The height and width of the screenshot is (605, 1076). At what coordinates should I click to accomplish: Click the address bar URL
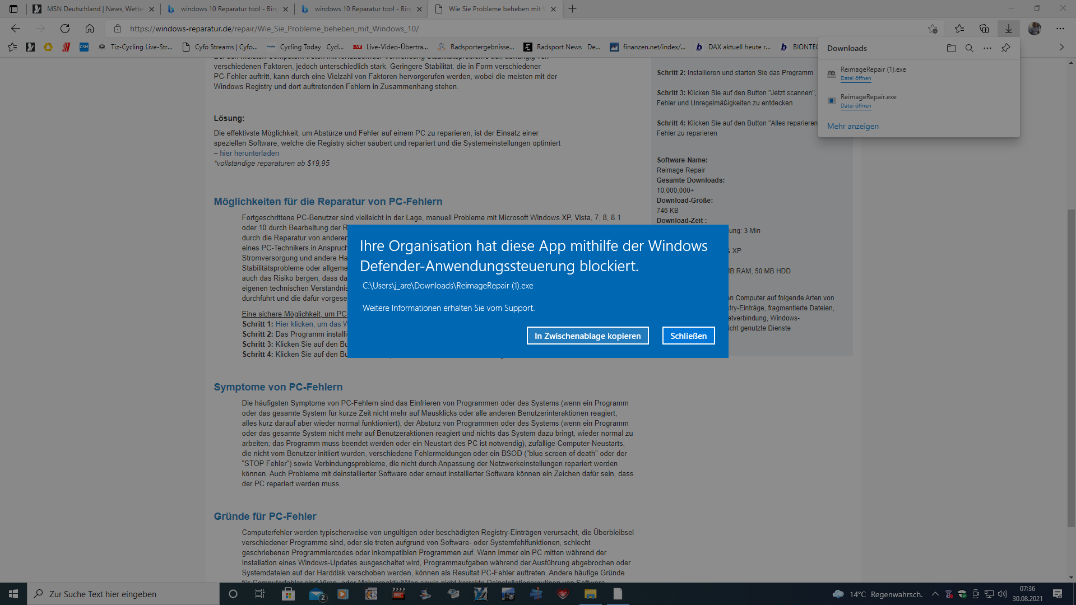(274, 29)
